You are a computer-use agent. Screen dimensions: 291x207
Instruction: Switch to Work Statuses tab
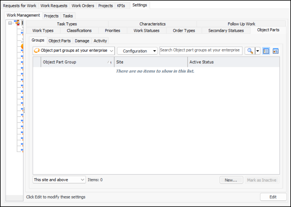click(x=147, y=30)
